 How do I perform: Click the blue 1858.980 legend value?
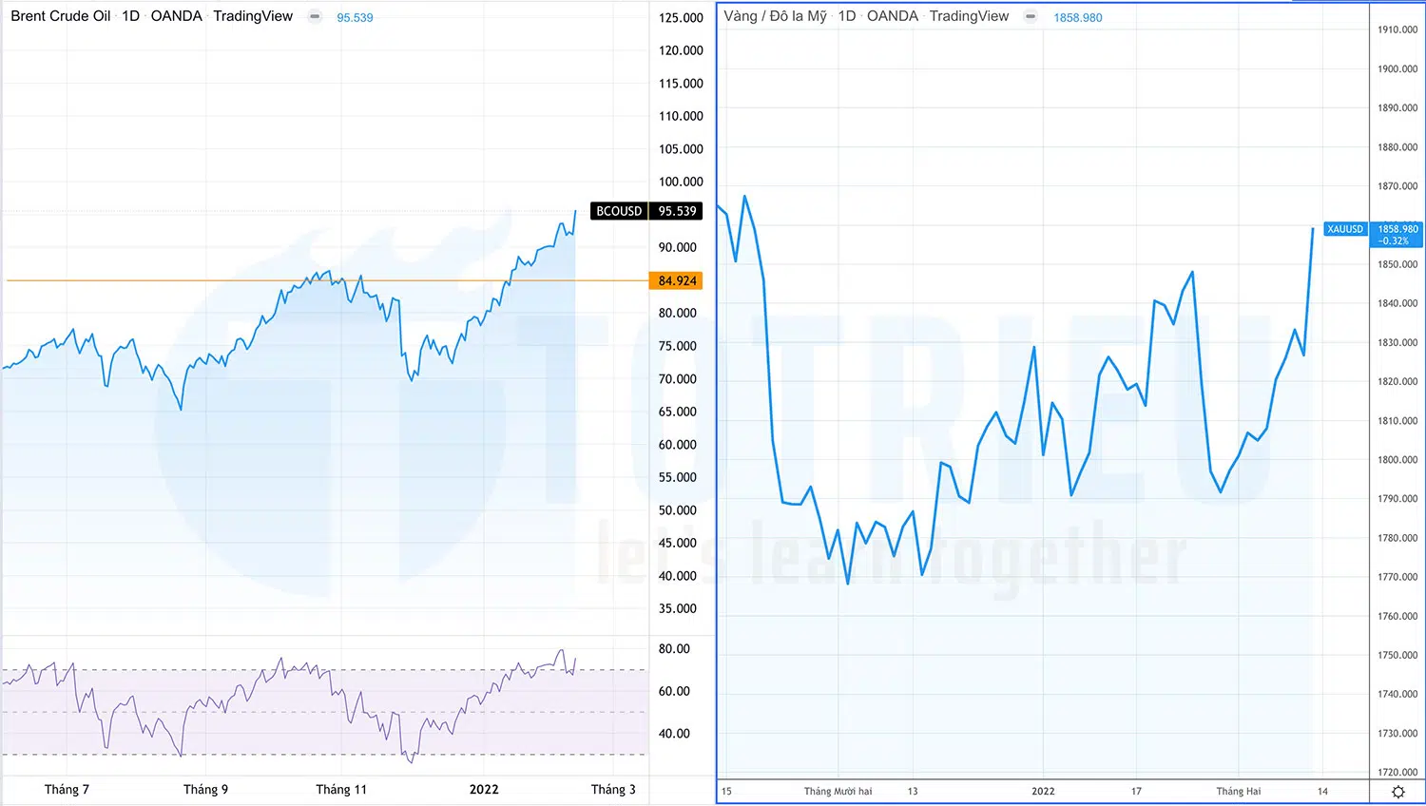pos(1078,18)
